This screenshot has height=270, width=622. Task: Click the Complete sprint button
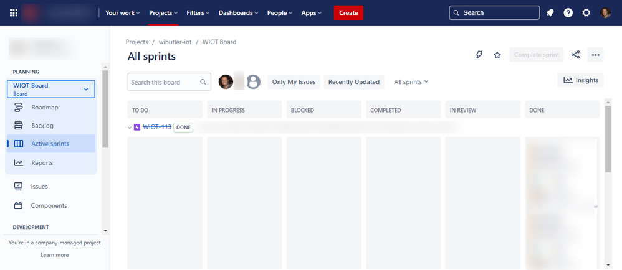[537, 55]
